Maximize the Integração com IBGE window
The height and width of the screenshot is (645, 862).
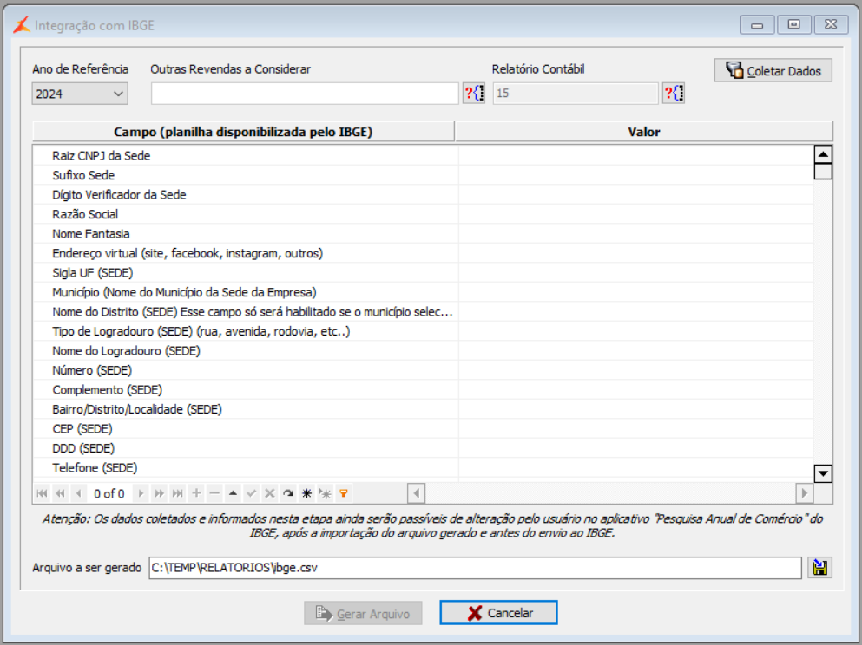[793, 24]
